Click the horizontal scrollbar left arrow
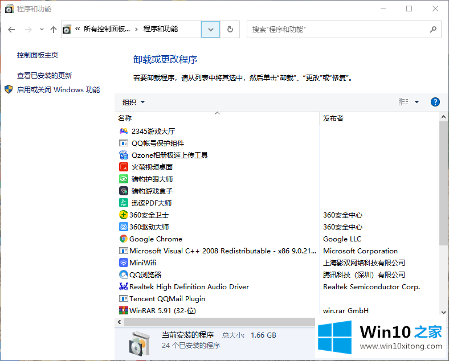449x361 pixels. [x=120, y=322]
